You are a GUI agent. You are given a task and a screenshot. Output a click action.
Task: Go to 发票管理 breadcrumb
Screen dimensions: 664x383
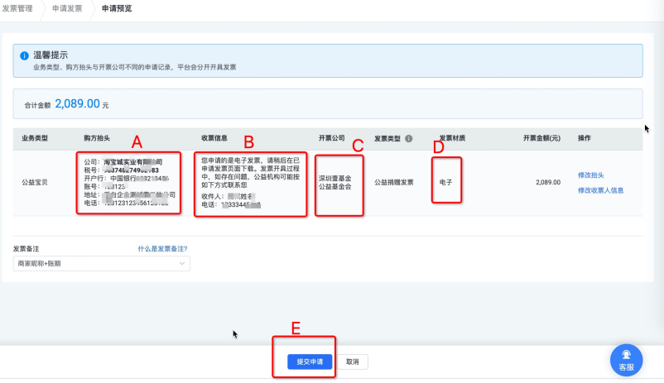17,8
